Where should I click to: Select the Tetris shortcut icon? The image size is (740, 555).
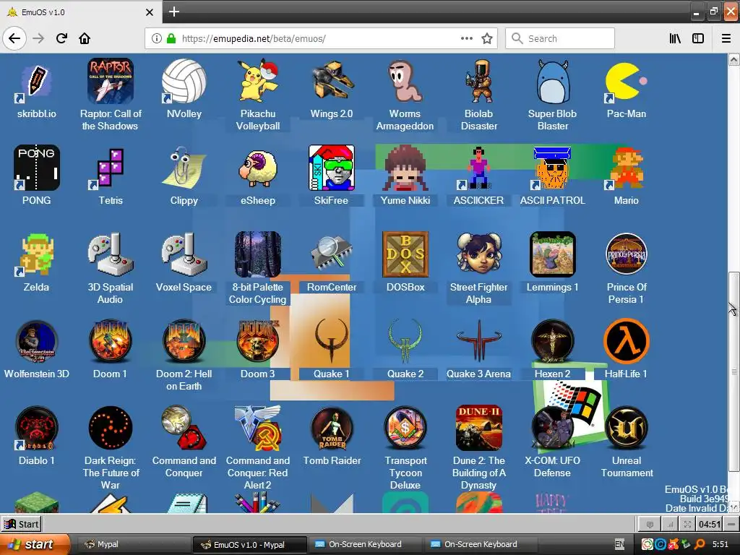tap(110, 168)
